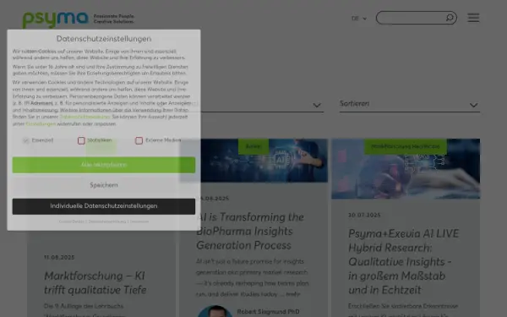Viewport: 507px width, 317px height.
Task: Focus the header search field
Action: 416,18
